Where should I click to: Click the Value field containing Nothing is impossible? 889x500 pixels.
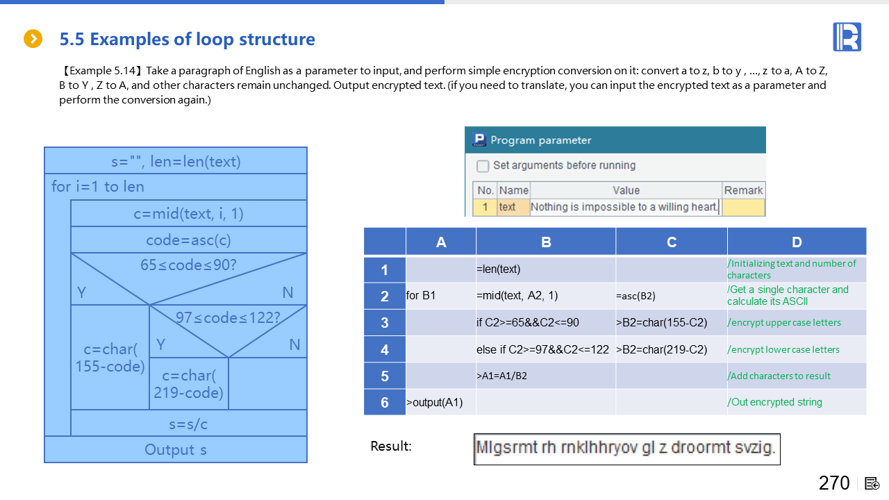coord(625,207)
